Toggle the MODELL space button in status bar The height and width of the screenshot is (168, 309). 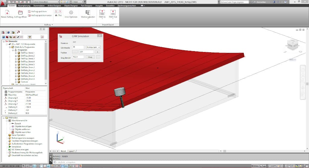point(255,166)
